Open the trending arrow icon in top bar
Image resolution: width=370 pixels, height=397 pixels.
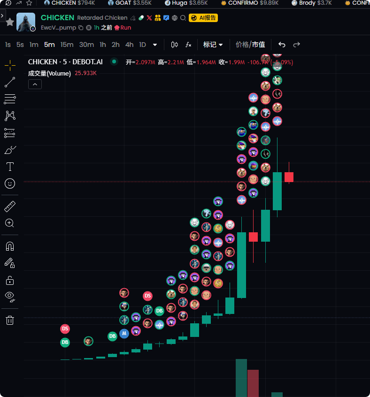[19, 3]
